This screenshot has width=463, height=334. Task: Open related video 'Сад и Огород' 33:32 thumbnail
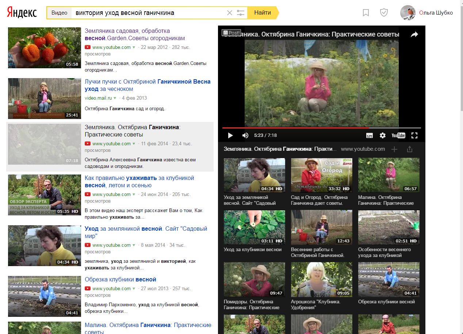322,175
